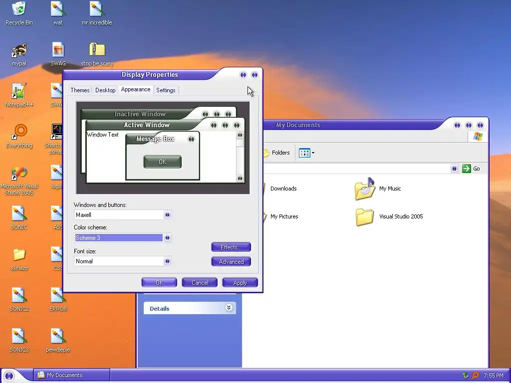Click the Effects... button
The height and width of the screenshot is (383, 511).
point(231,247)
